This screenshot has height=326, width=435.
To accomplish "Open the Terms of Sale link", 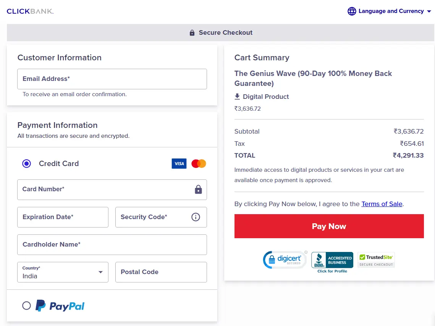I will click(x=382, y=204).
